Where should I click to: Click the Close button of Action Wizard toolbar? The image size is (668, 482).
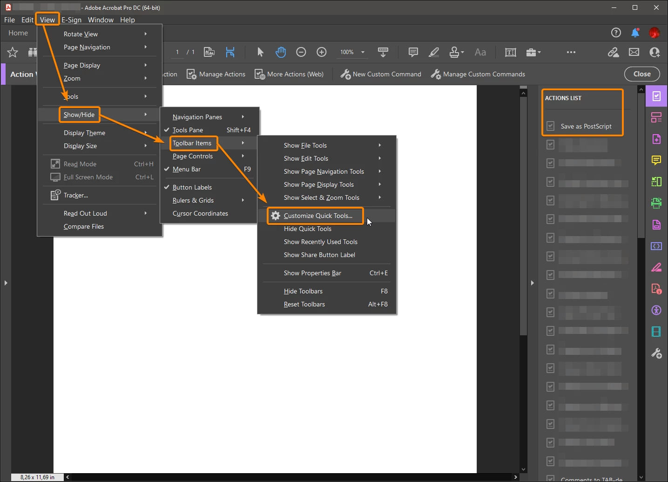tap(642, 74)
